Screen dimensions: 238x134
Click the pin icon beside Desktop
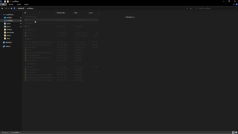[21, 17]
